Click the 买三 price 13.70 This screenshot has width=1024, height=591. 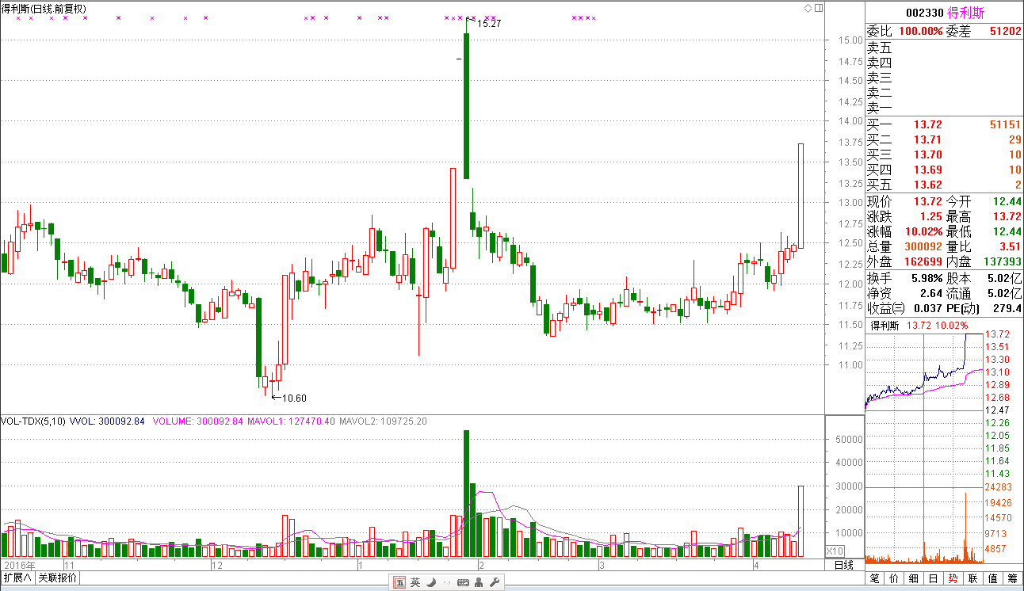pyautogui.click(x=928, y=154)
